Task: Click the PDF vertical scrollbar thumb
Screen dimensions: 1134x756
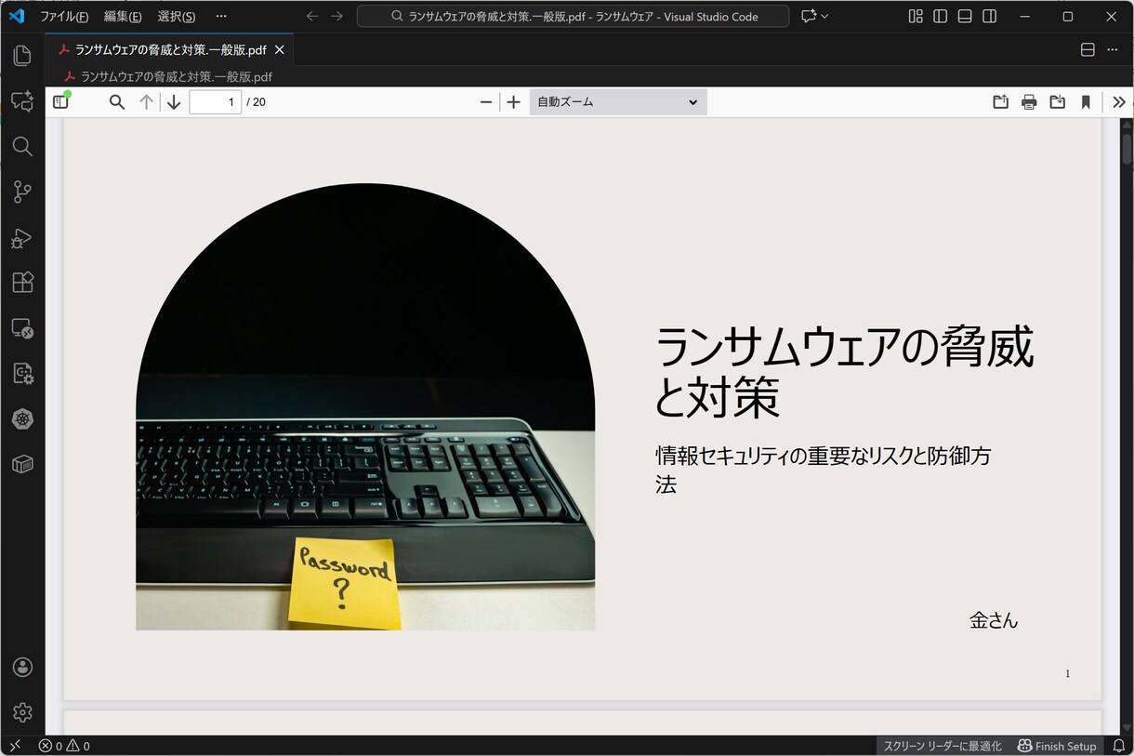Action: tap(1127, 149)
